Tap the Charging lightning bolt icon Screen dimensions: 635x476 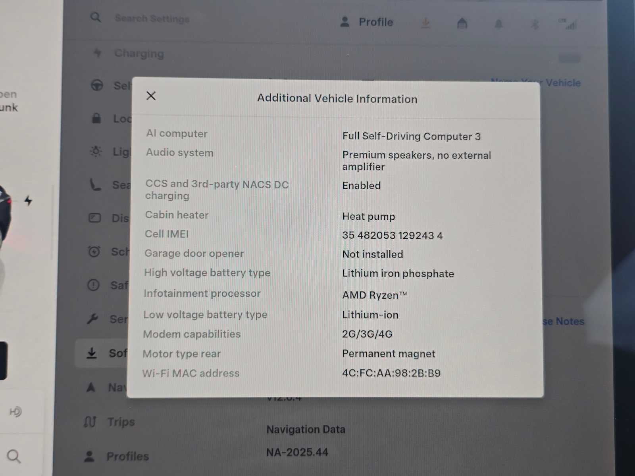pyautogui.click(x=98, y=52)
